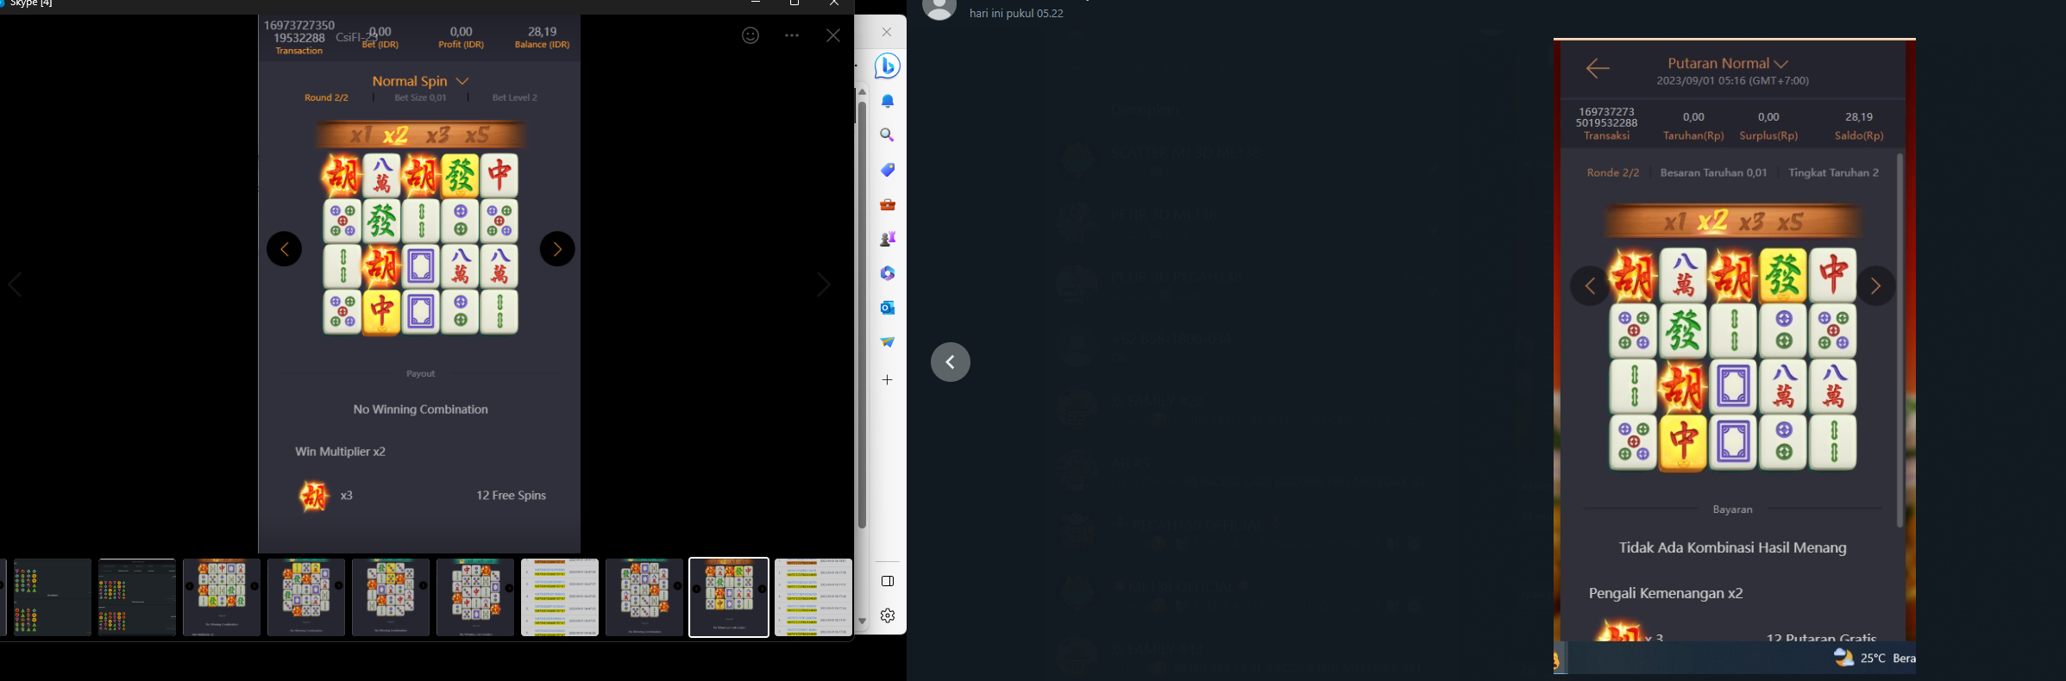
Task: Click the back arrow in Putaran Normal header
Action: pyautogui.click(x=1598, y=68)
